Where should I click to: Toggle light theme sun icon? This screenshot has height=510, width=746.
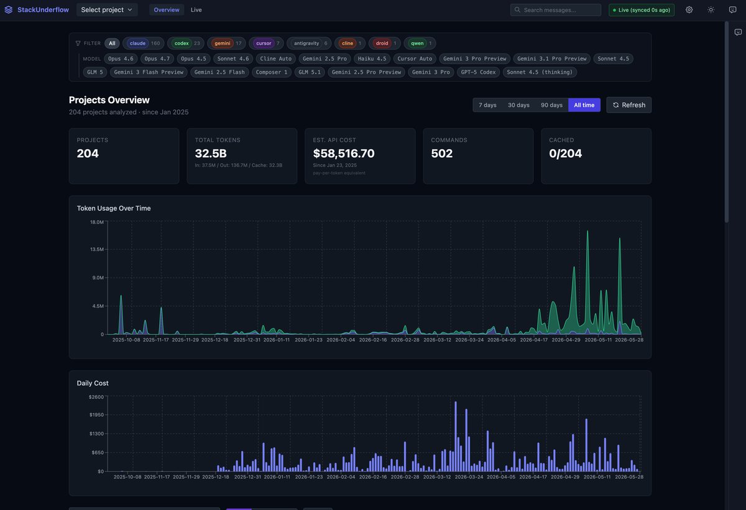[711, 9]
